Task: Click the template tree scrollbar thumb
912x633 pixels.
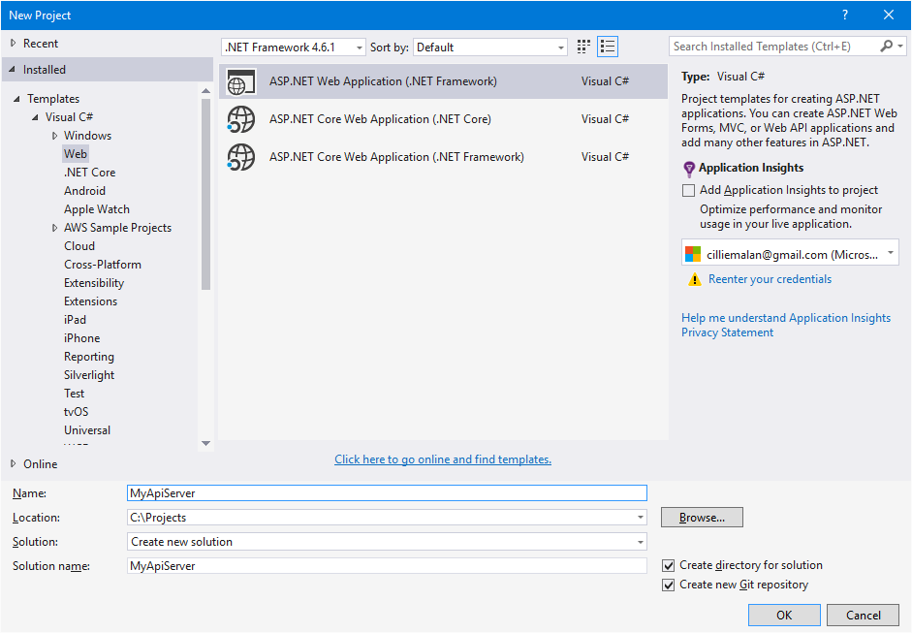Action: click(205, 194)
